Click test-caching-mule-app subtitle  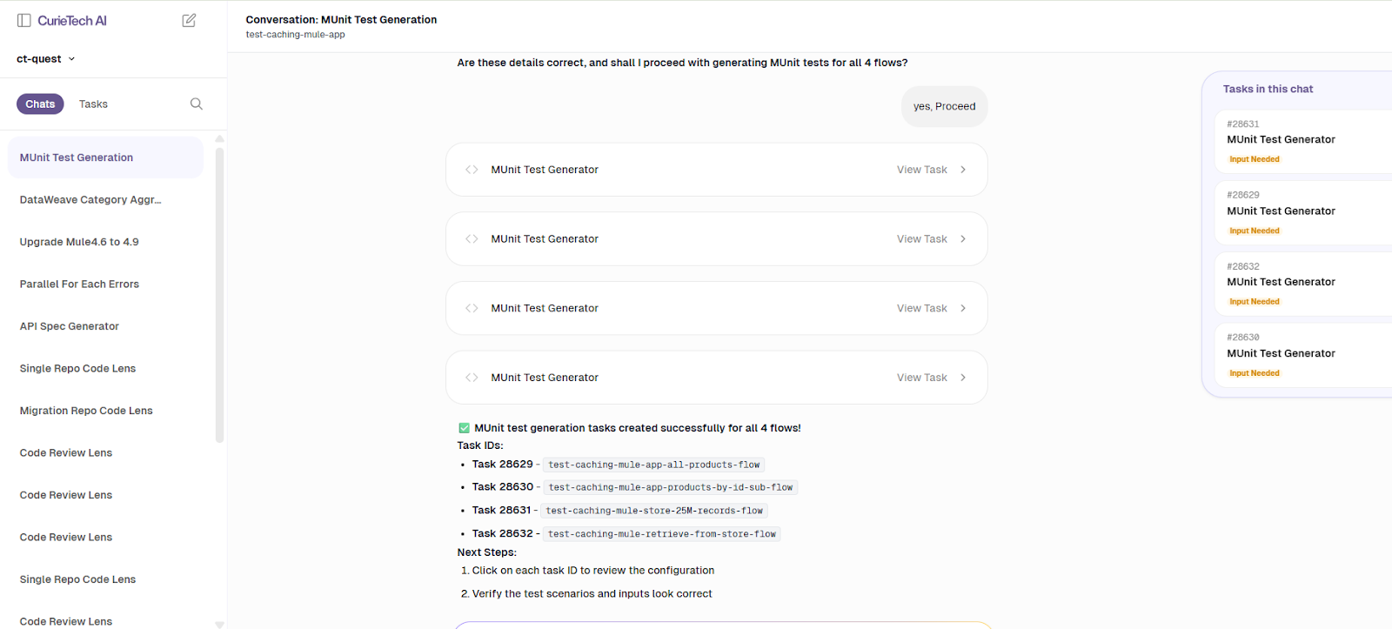pyautogui.click(x=295, y=35)
